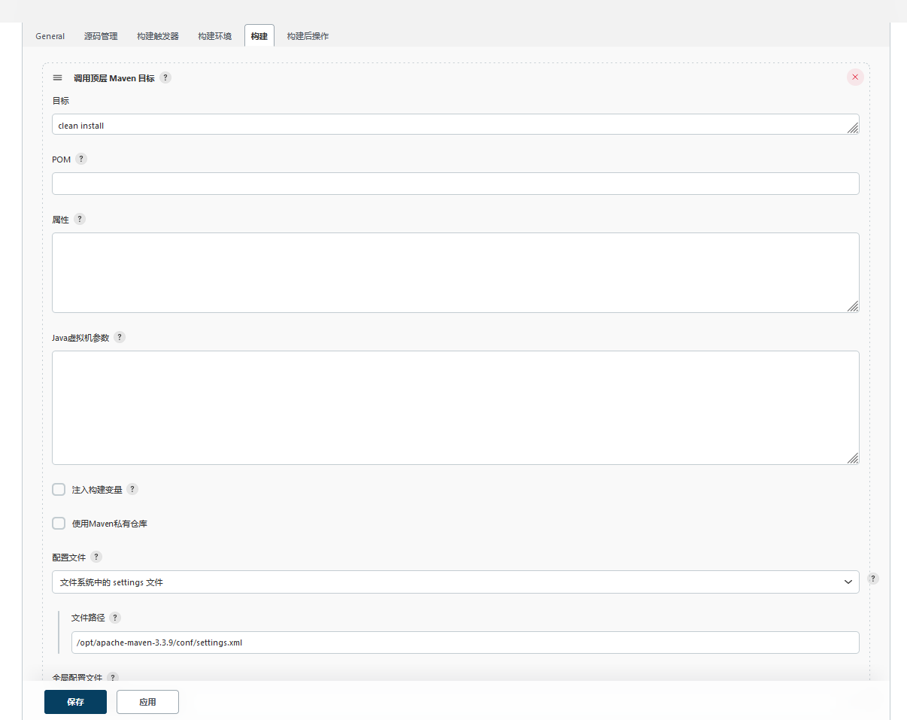Open help icon beside Java虚拟机参数

[x=120, y=337]
